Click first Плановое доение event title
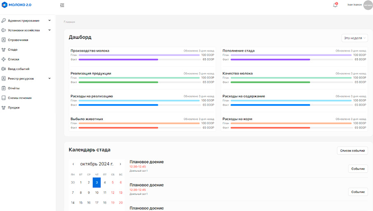Viewport: 373px width, 211px height. point(147,162)
